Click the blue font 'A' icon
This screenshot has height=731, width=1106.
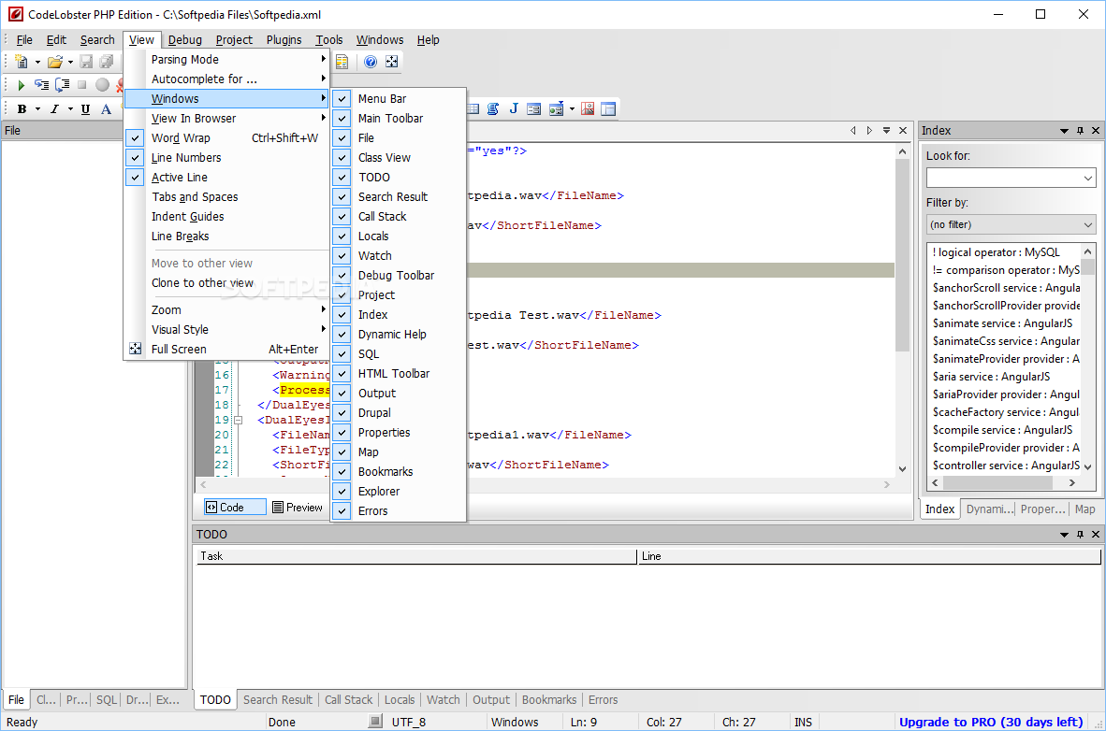point(106,109)
